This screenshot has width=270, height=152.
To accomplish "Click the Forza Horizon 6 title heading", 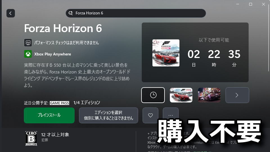I will coord(63,28).
